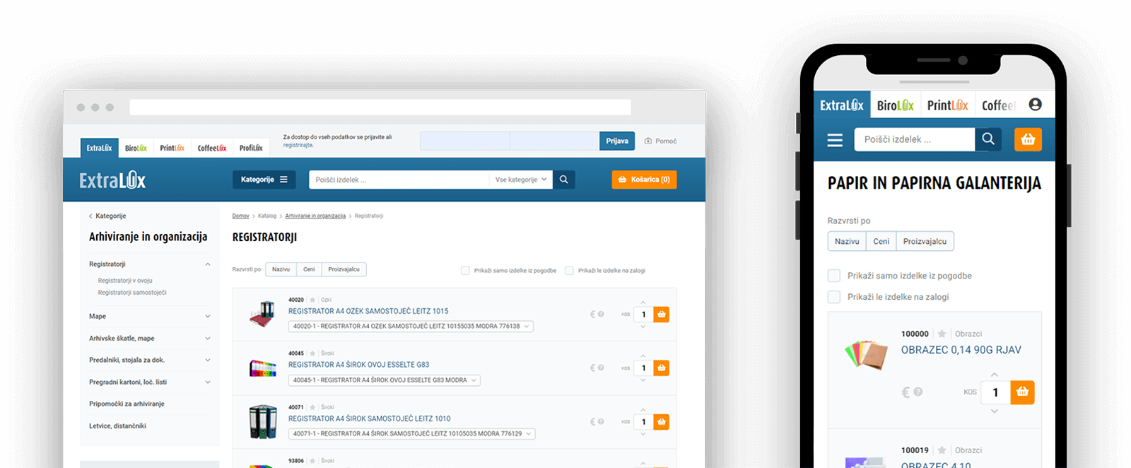This screenshot has height=468, width=1131.
Task: Check 'Prikaži samo izdelke iz pogodbe' on desktop
Action: coord(465,271)
